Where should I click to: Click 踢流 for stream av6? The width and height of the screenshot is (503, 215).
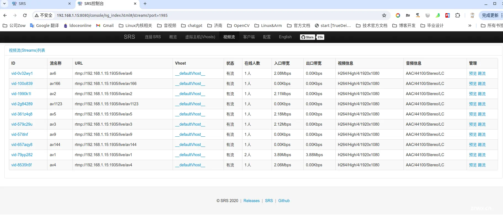click(482, 73)
